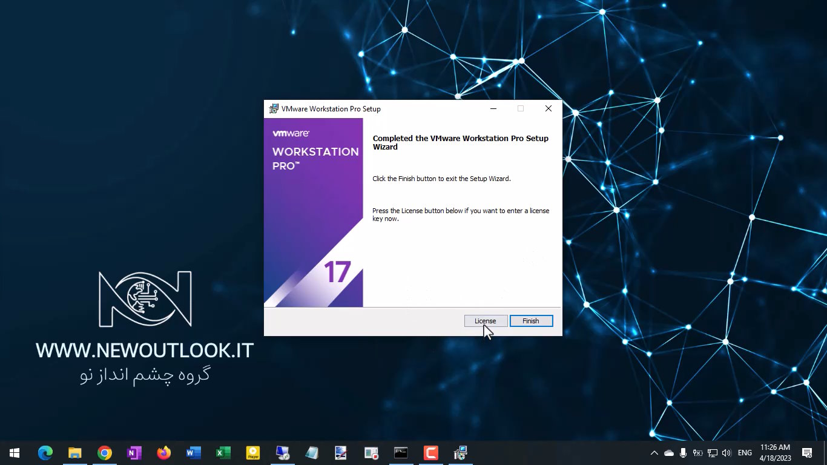Launch Firefox from taskbar
Screen dimensions: 827x465
tap(163, 453)
